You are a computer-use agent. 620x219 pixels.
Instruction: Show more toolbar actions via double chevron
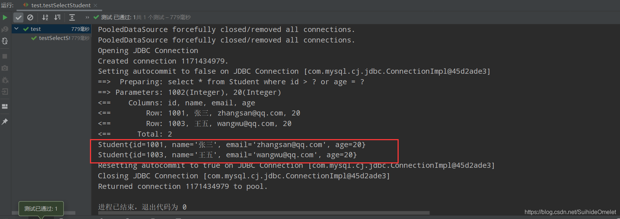pos(87,17)
